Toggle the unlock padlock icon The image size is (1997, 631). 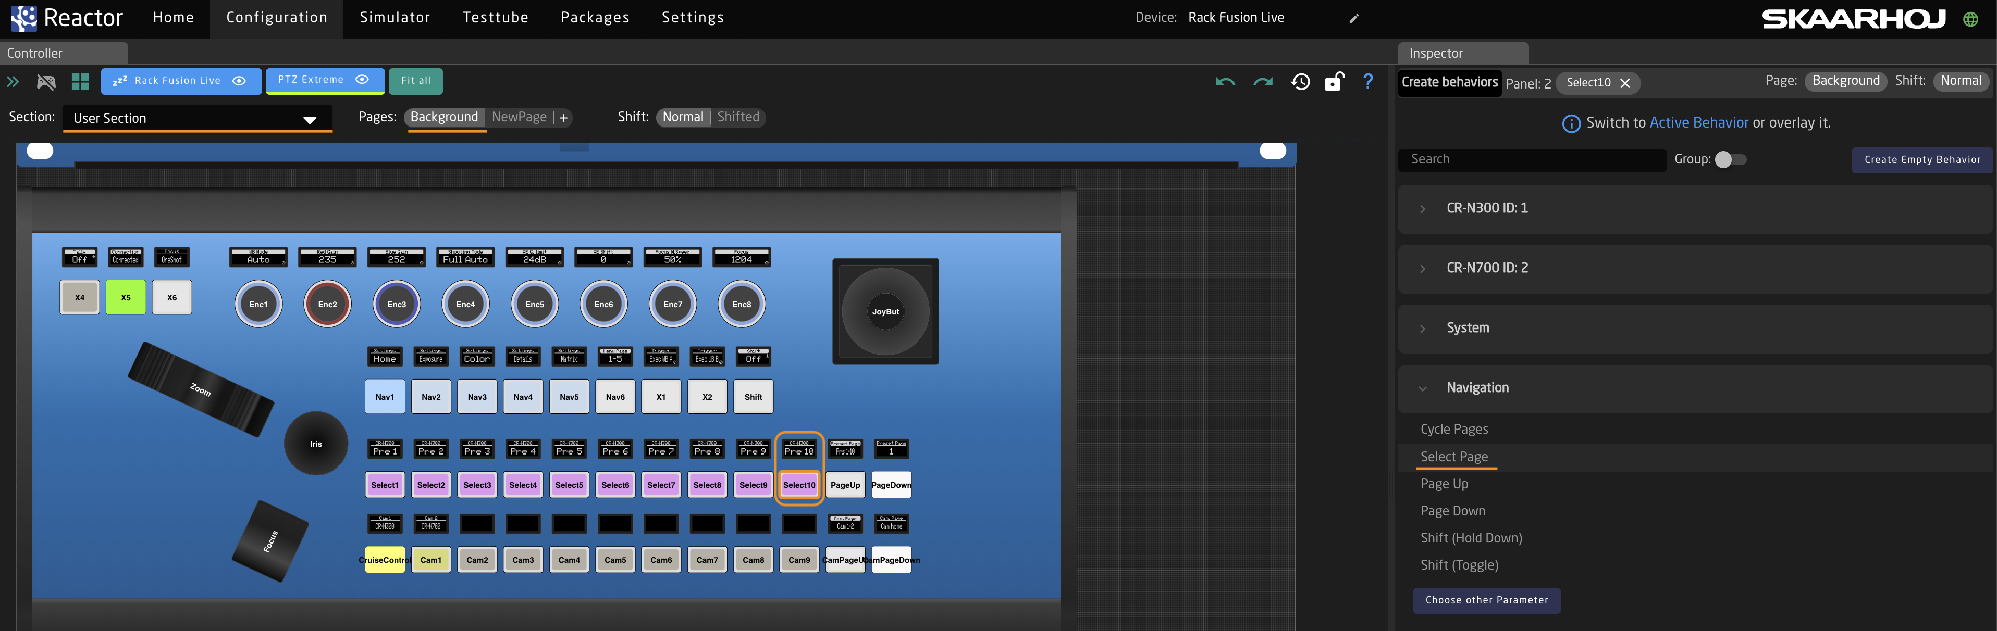click(1334, 81)
